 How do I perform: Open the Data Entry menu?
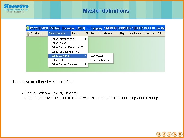click(36, 33)
